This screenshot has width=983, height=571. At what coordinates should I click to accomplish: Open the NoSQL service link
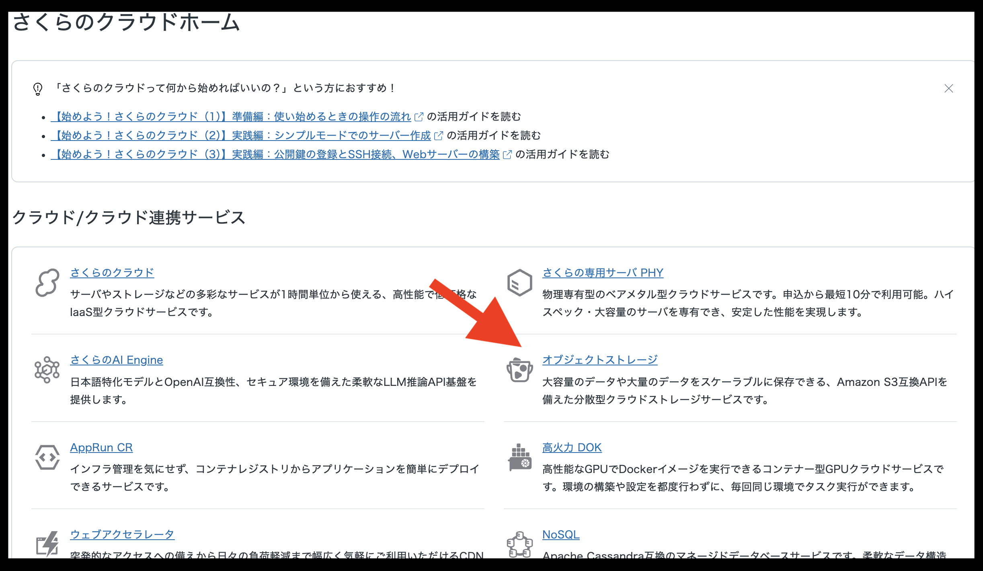point(560,534)
